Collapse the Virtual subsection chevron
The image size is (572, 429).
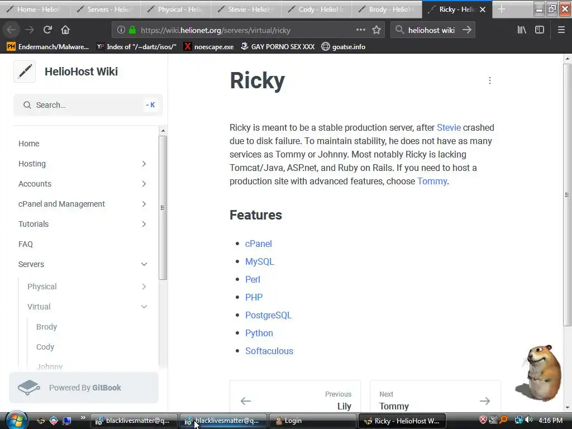(x=144, y=307)
